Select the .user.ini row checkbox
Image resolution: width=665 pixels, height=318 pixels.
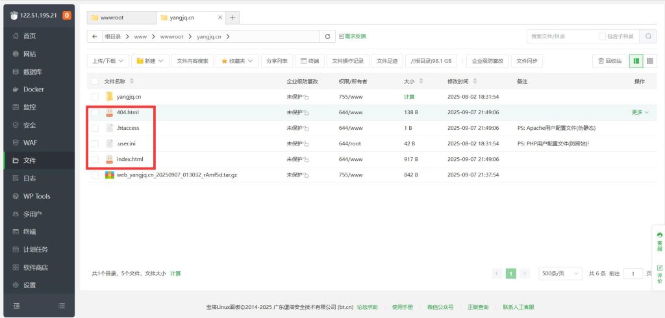click(95, 143)
